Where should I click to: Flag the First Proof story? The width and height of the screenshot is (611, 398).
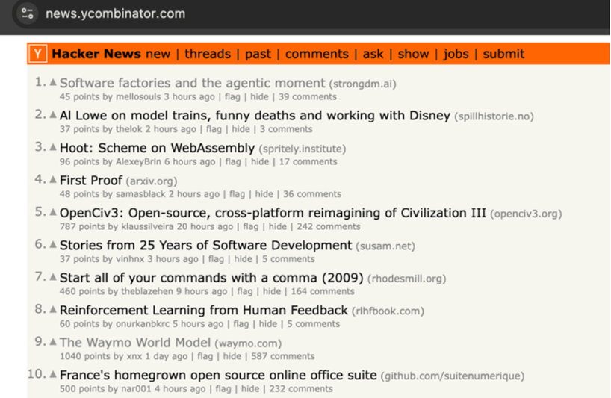(237, 194)
